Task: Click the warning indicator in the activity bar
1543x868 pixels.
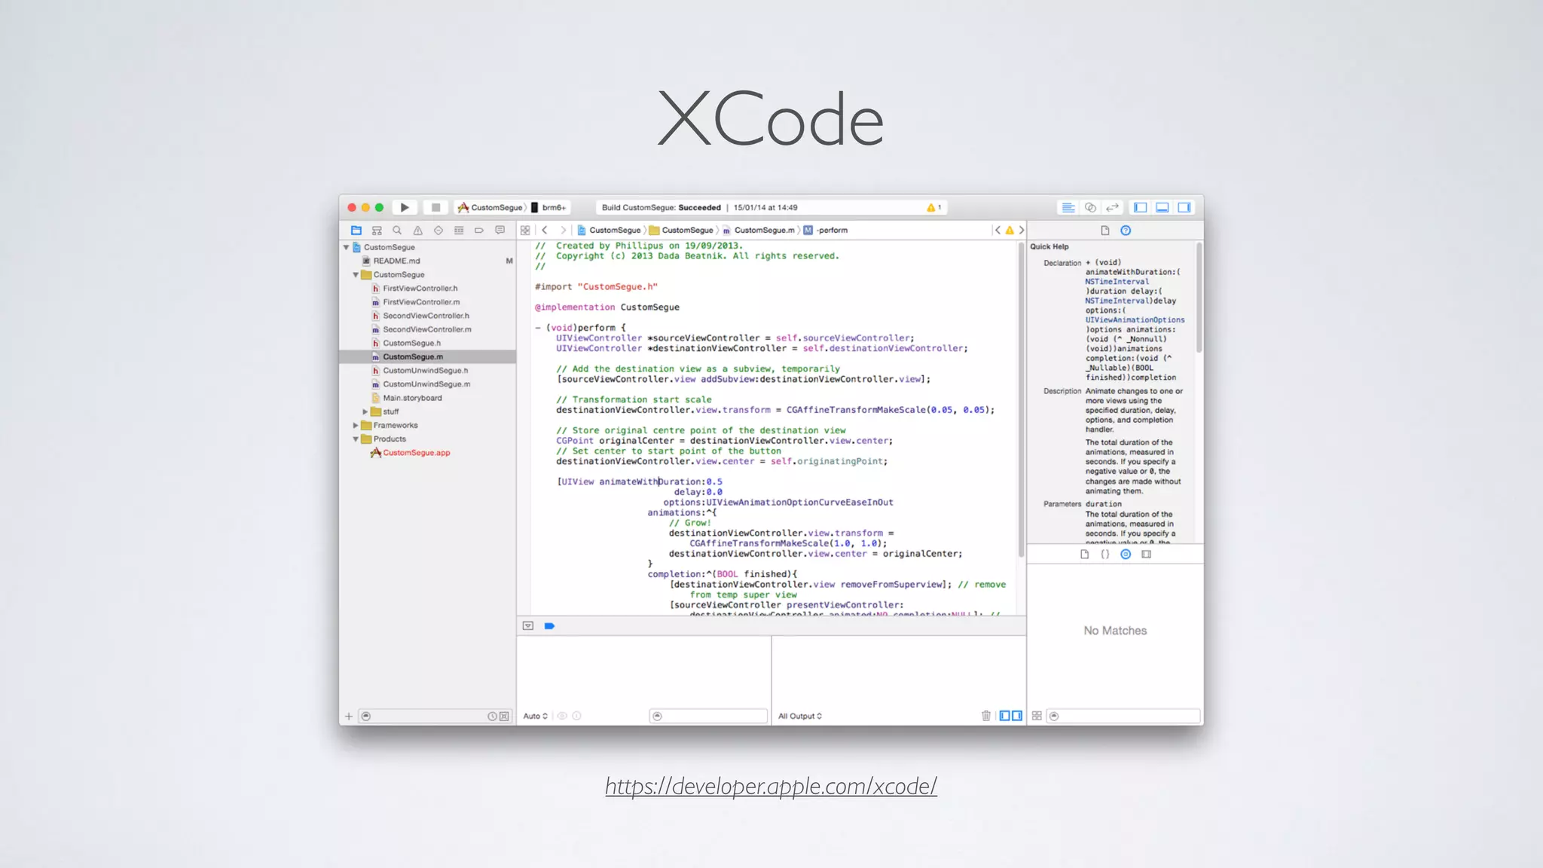Action: click(933, 207)
